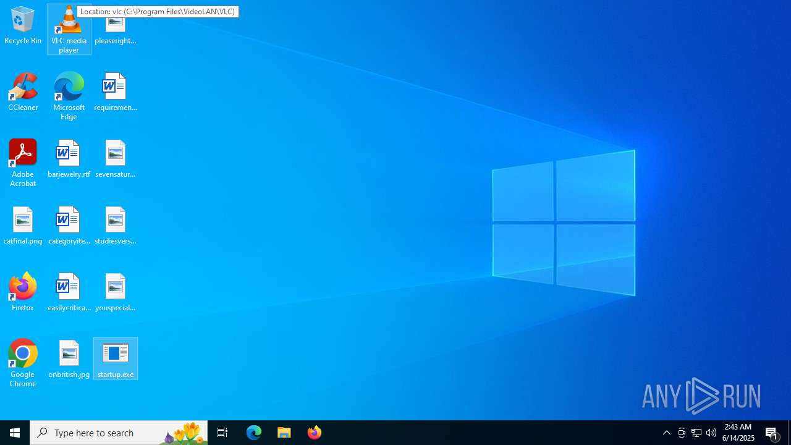Select the youspecial... image file icon

[116, 293]
